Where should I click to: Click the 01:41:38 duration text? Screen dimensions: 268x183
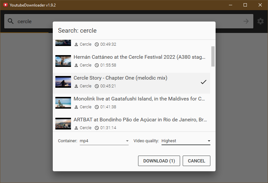[x=108, y=107]
